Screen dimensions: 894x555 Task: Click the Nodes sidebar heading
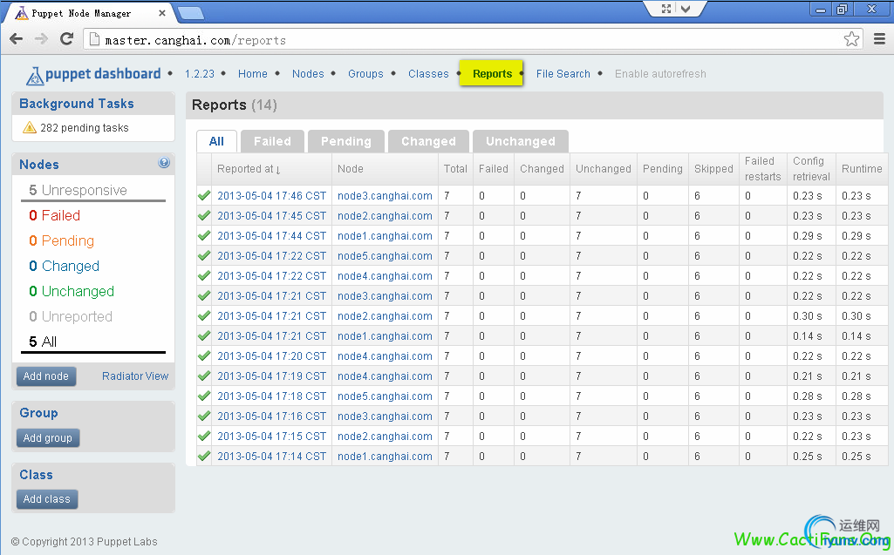click(39, 165)
